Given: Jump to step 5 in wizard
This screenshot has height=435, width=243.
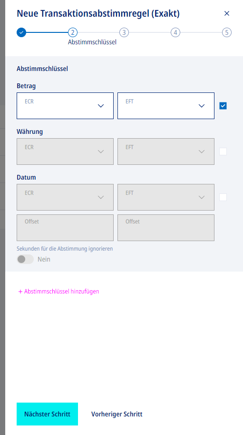Looking at the screenshot, I should click(227, 32).
